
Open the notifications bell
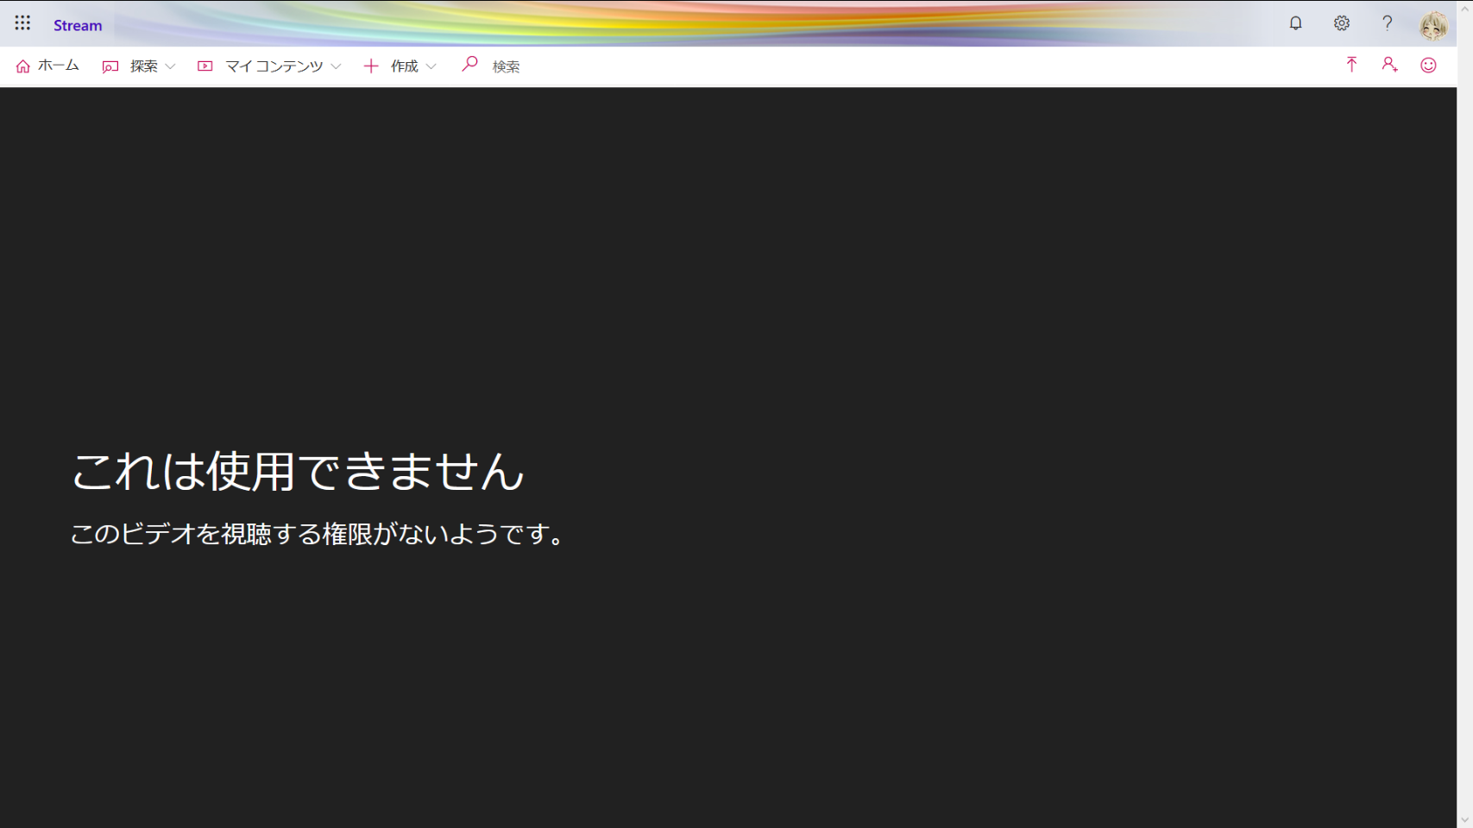tap(1295, 23)
